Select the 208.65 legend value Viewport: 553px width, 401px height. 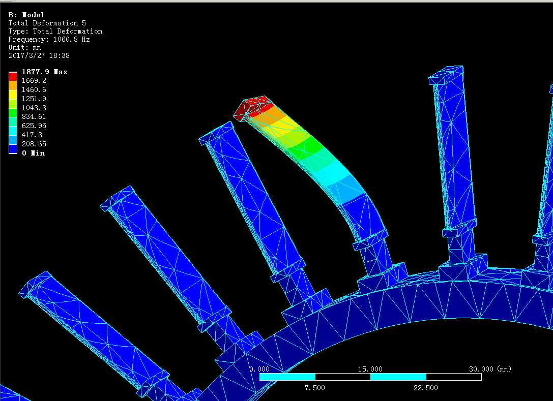[x=34, y=144]
